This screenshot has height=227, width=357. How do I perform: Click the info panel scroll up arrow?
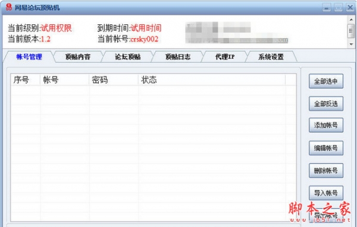click(x=351, y=20)
